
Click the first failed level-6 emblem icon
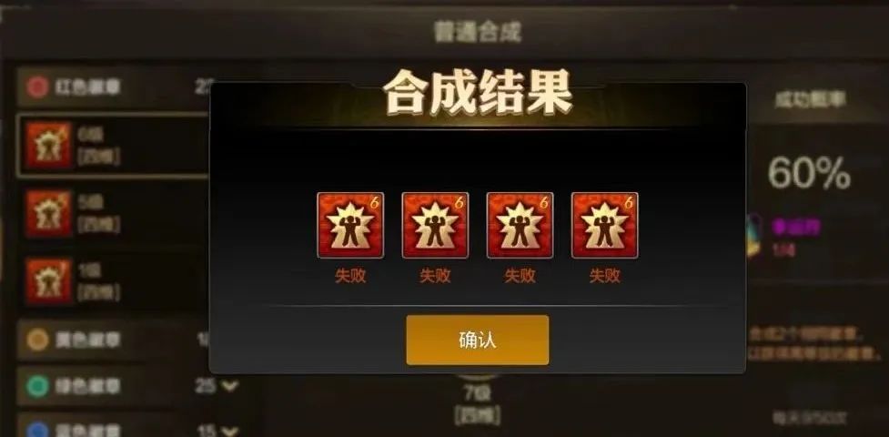click(350, 225)
